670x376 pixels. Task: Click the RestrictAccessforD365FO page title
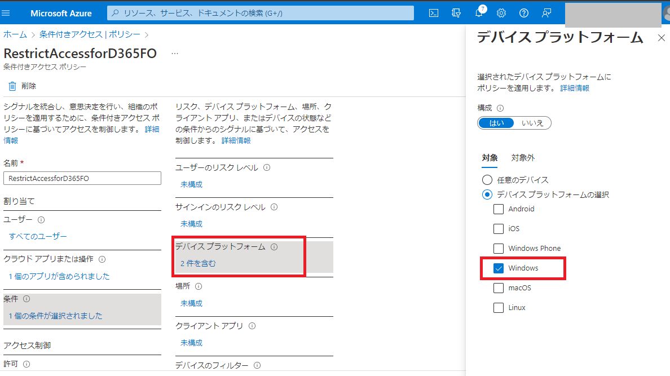(80, 54)
